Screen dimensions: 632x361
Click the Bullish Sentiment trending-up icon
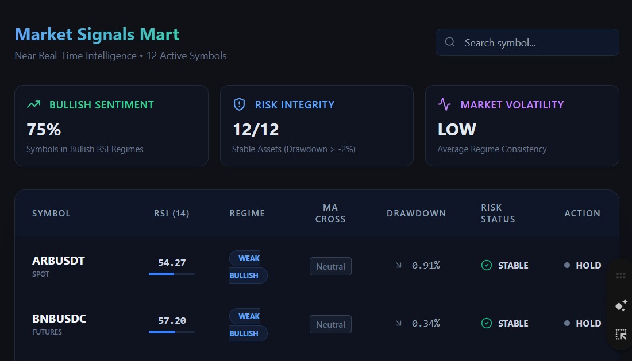coord(33,104)
